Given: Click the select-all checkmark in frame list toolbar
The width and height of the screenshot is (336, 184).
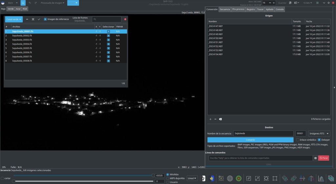Looking at the screenshot, I should (39, 19).
